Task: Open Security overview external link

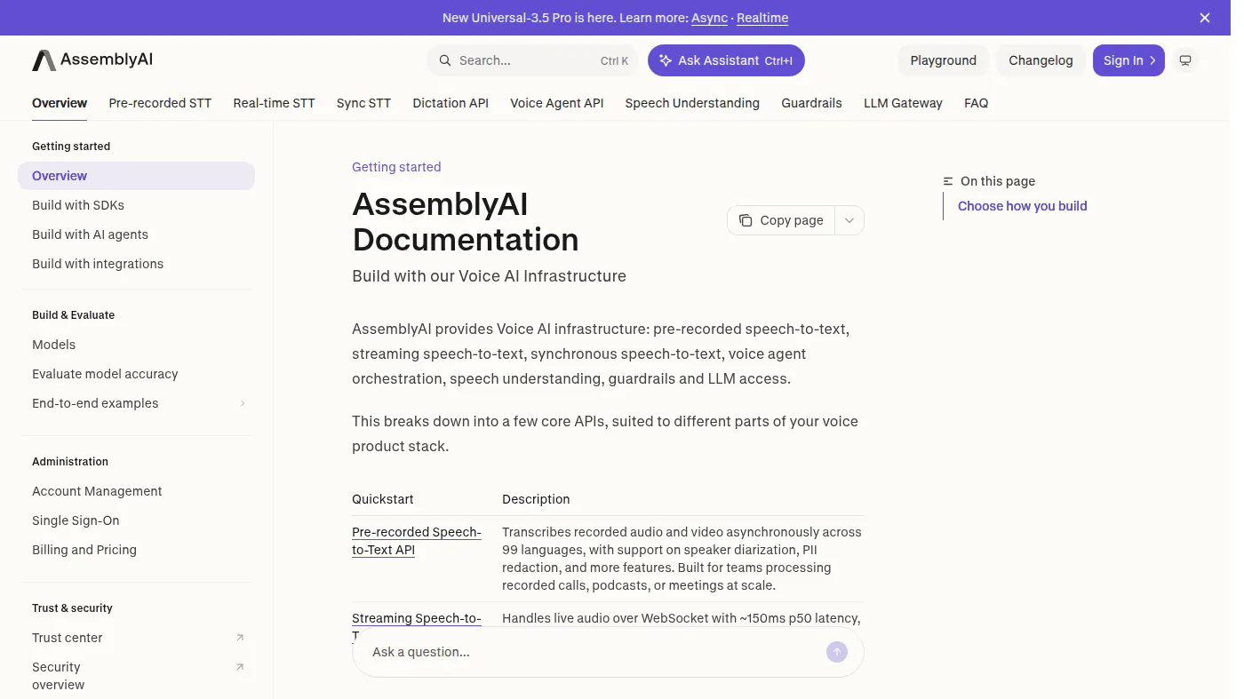Action: coord(136,676)
